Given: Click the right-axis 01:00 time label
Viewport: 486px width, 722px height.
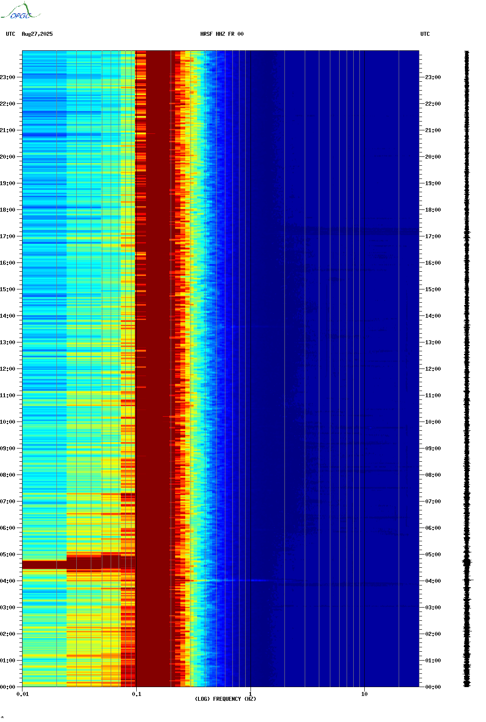Looking at the screenshot, I should click(433, 661).
